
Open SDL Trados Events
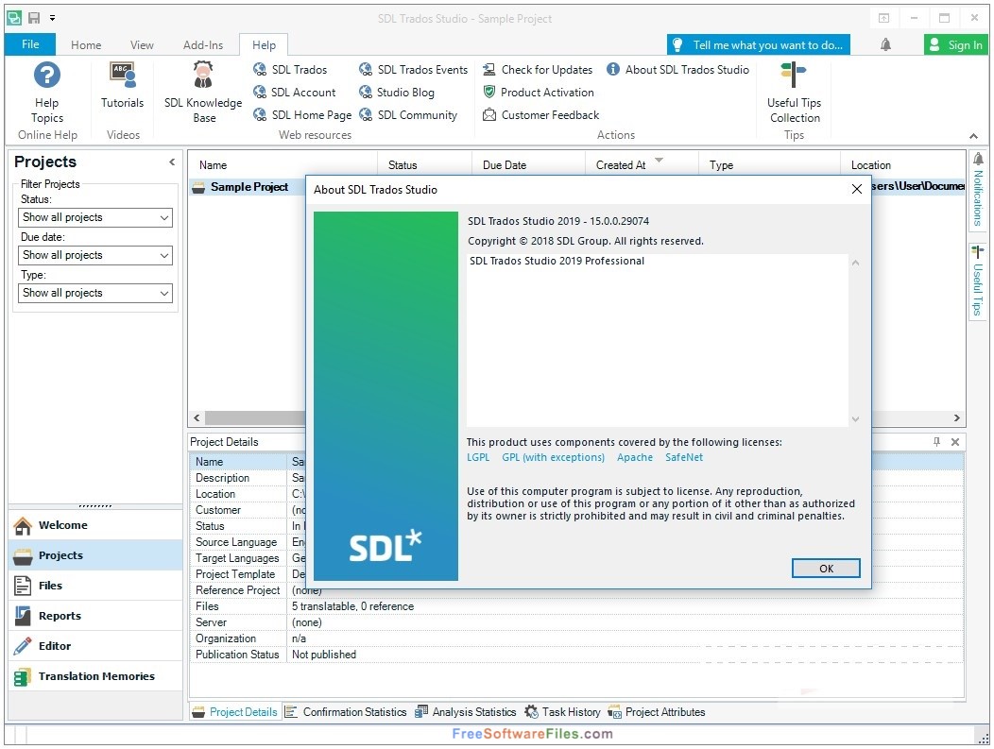[413, 70]
